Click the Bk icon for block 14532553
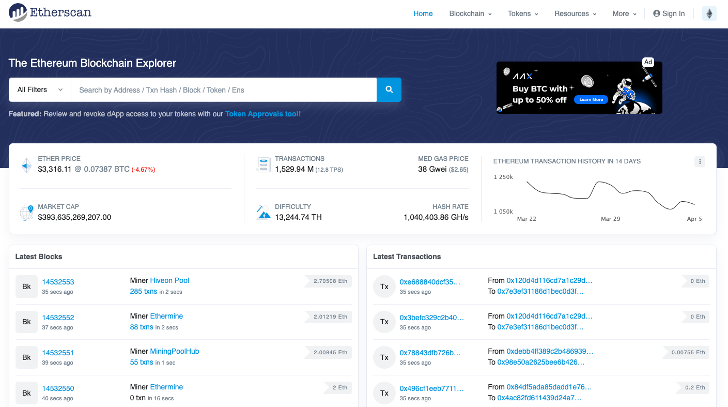This screenshot has width=728, height=407. coord(26,287)
